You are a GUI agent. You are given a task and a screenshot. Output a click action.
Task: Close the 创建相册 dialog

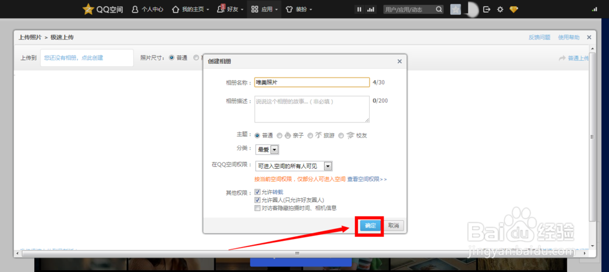coord(400,61)
